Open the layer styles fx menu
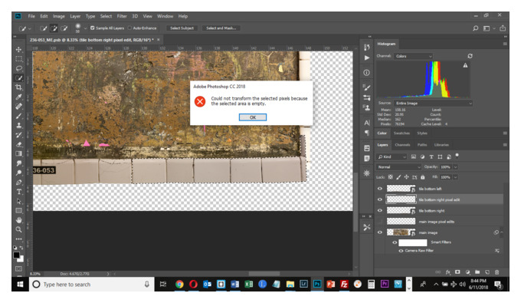Viewport: 521px width, 303px height. point(448,272)
